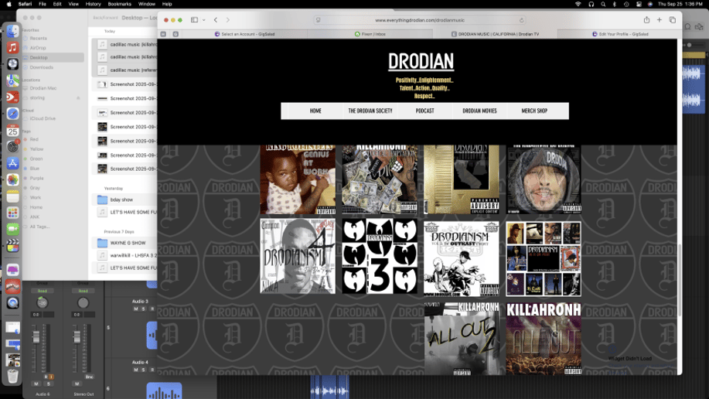Open the HOME navigation link
The image size is (709, 399).
tap(315, 111)
